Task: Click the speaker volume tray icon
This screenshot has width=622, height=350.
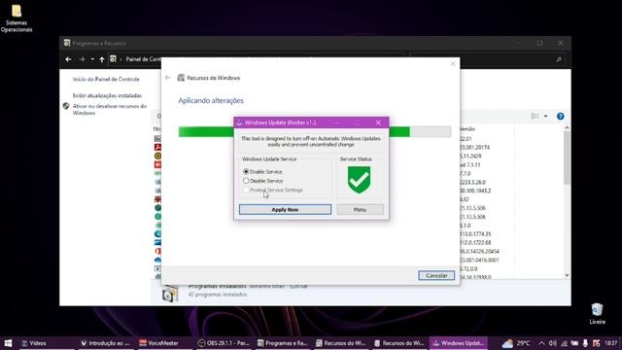Action: 553,343
